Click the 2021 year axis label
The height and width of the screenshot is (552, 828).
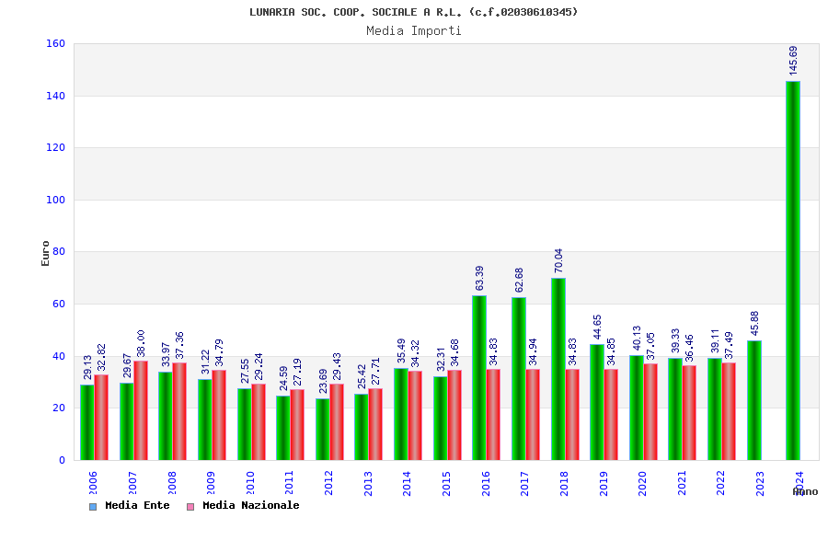click(682, 483)
